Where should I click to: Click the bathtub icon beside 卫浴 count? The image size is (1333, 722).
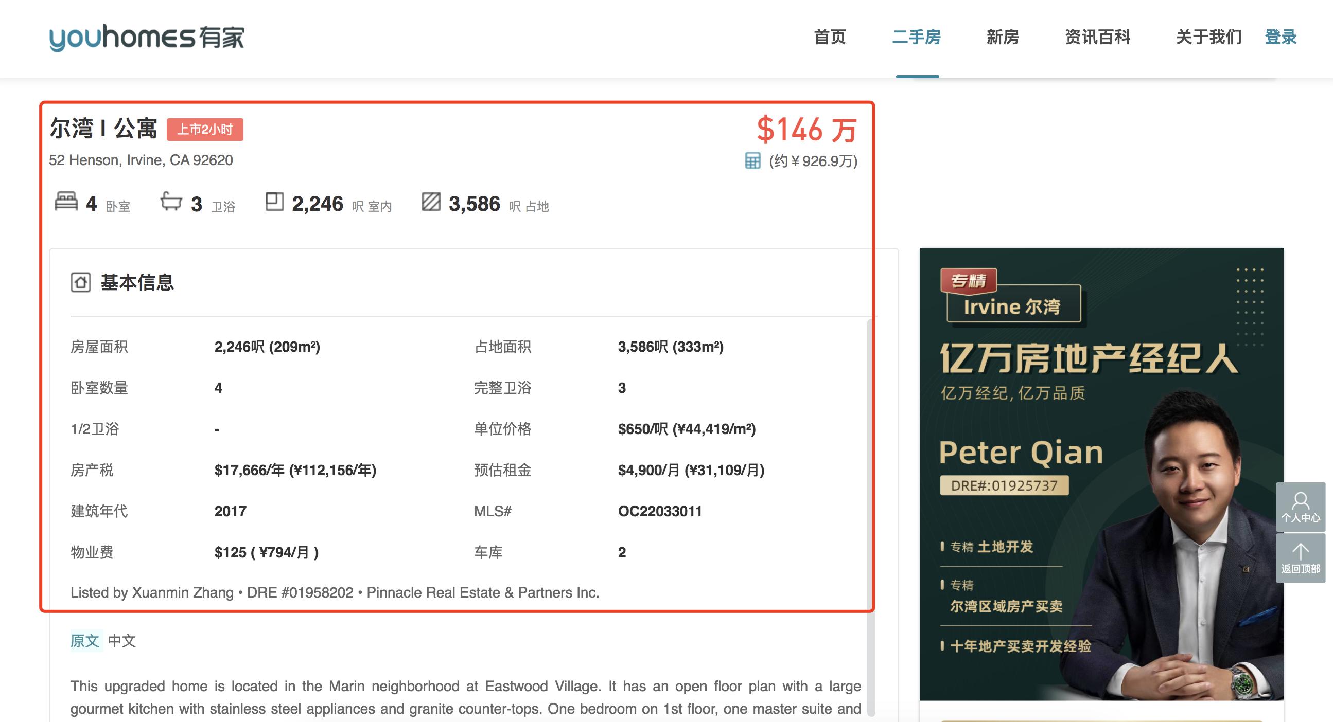[x=172, y=202]
